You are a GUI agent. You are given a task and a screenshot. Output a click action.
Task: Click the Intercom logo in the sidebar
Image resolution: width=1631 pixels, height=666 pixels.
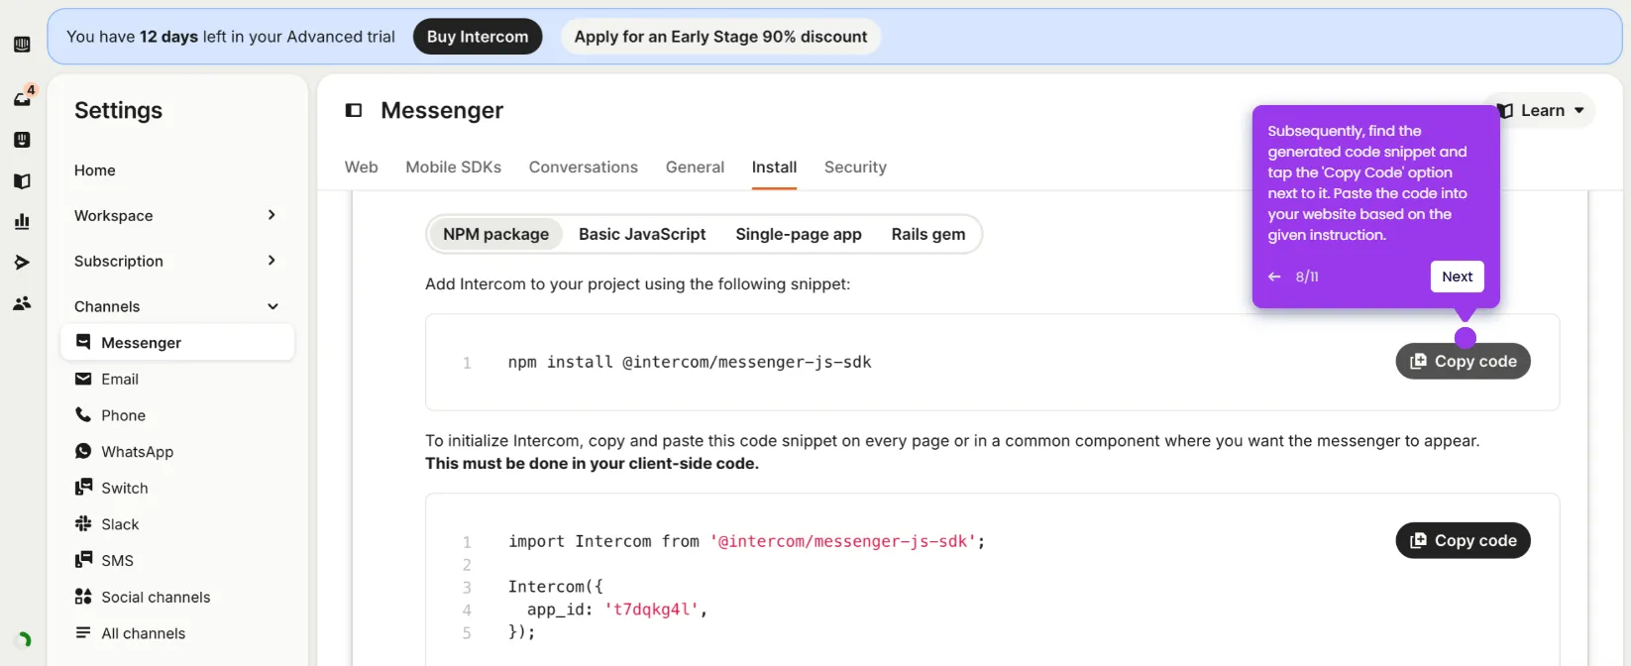pos(22,45)
